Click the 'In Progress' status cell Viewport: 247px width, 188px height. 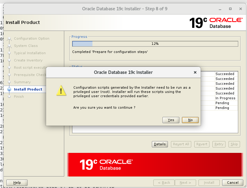pos(226,98)
